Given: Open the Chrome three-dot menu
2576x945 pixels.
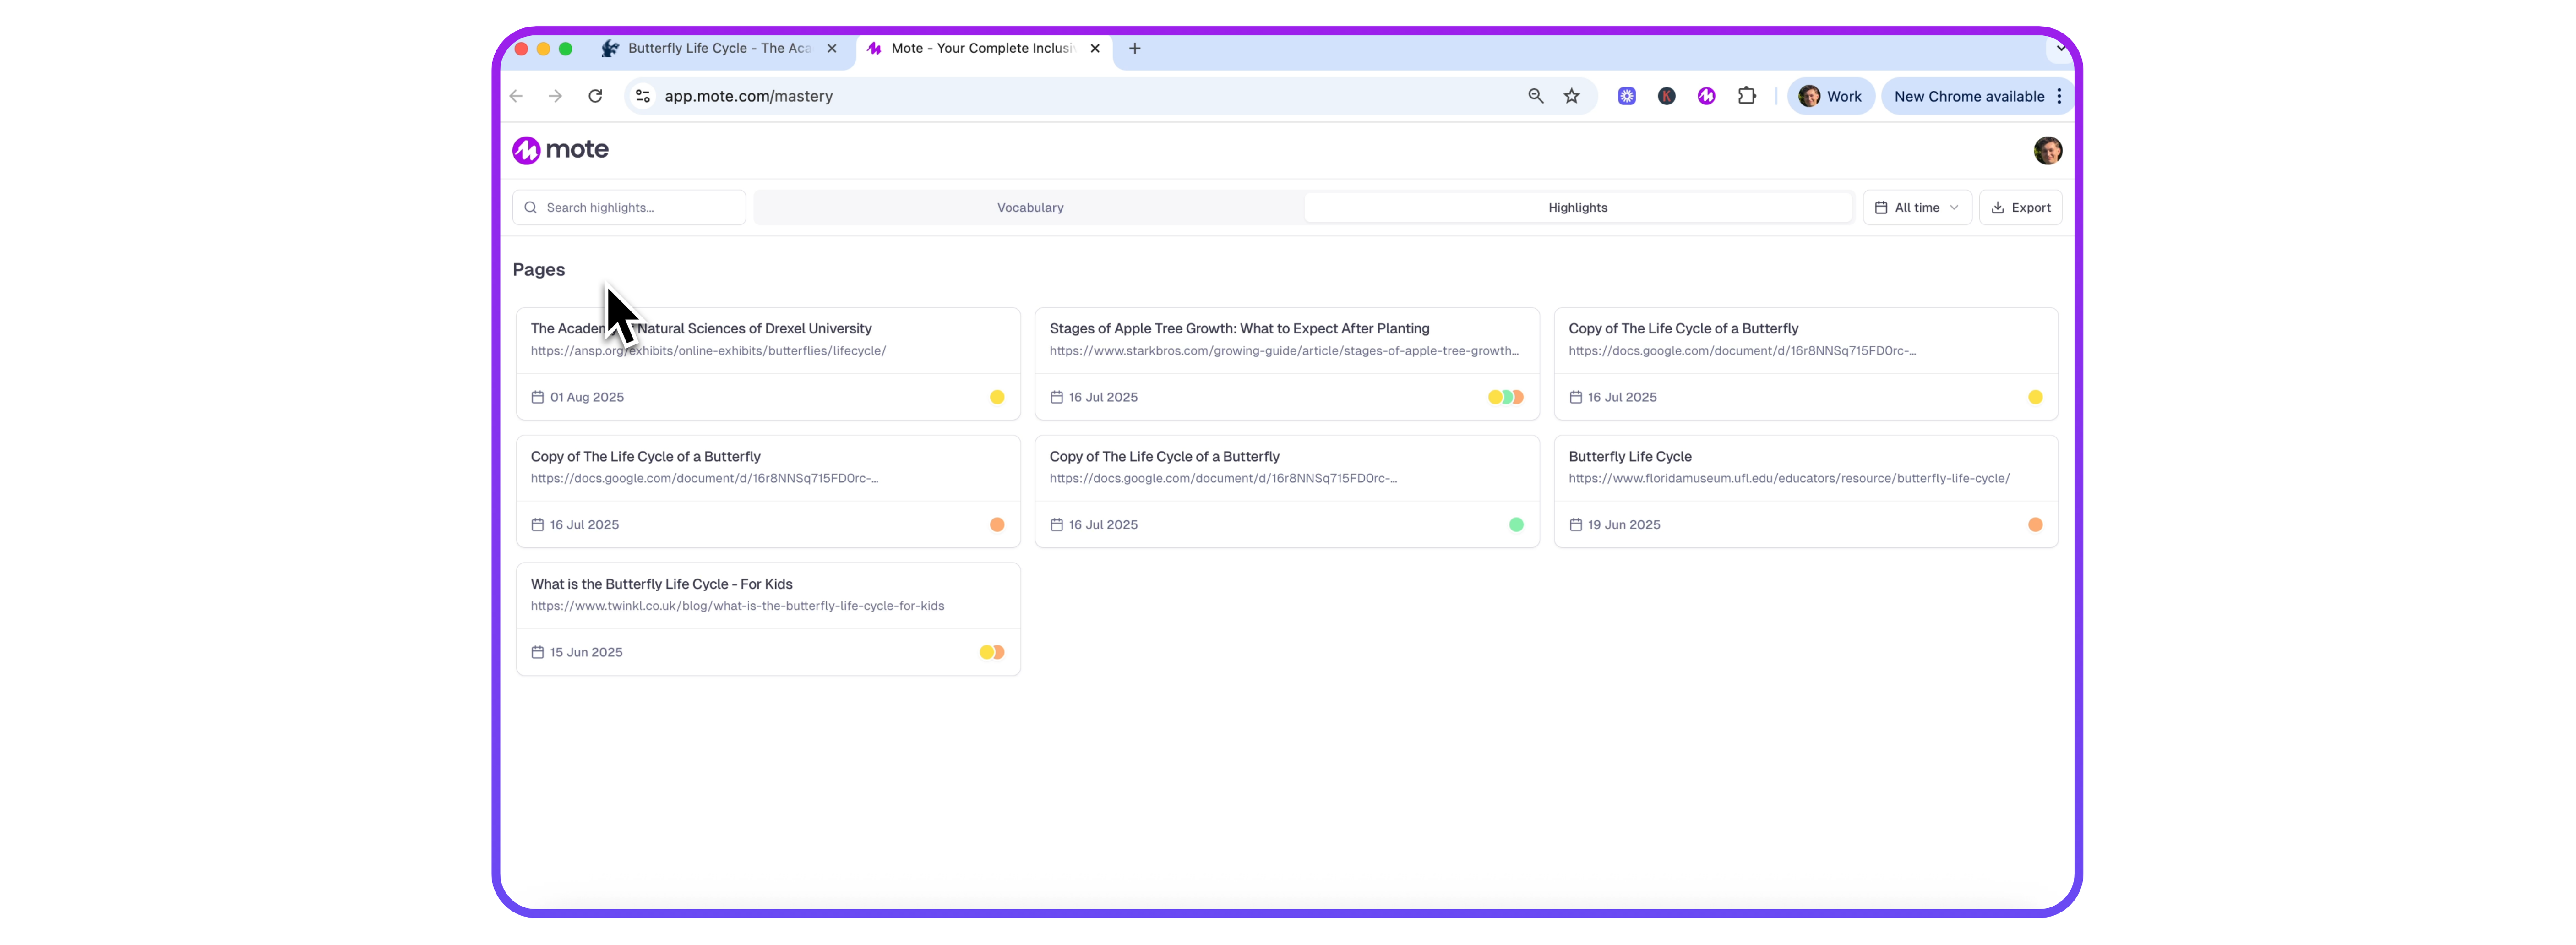Looking at the screenshot, I should point(2059,96).
